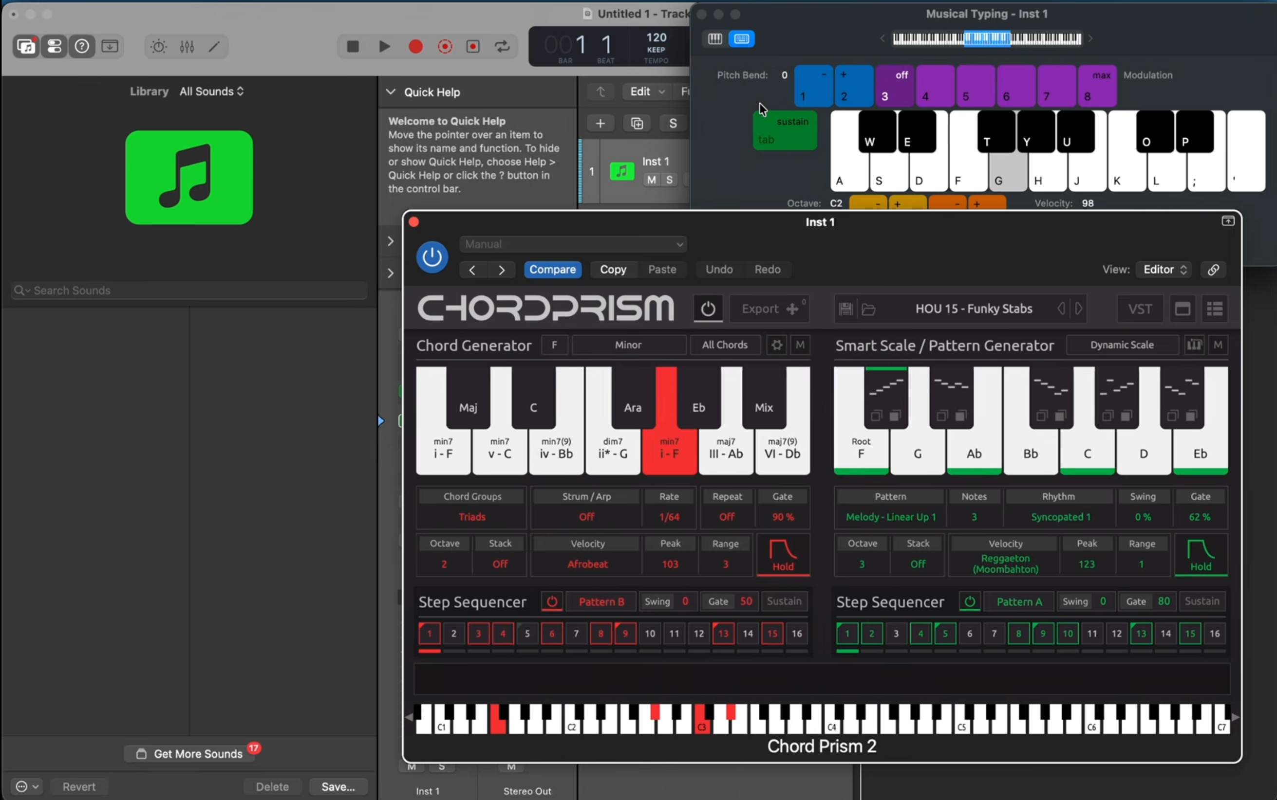Add a new track with the plus button
1277x800 pixels.
click(600, 123)
